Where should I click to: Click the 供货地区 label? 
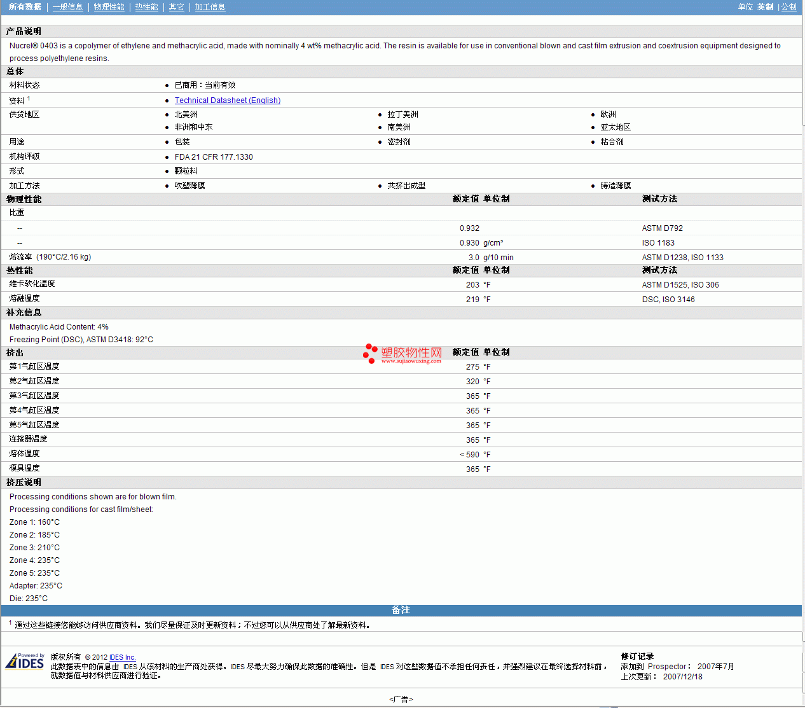click(x=24, y=115)
